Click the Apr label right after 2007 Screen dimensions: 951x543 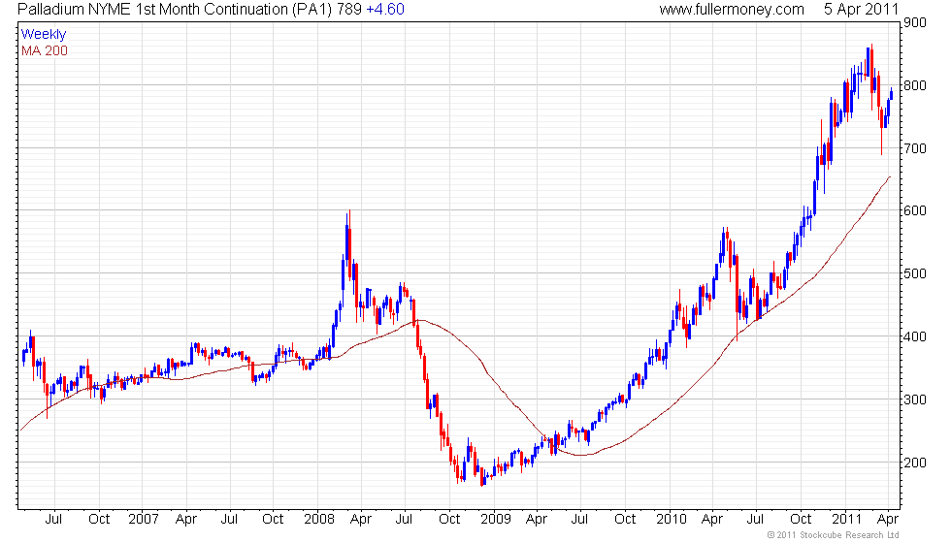click(x=185, y=520)
